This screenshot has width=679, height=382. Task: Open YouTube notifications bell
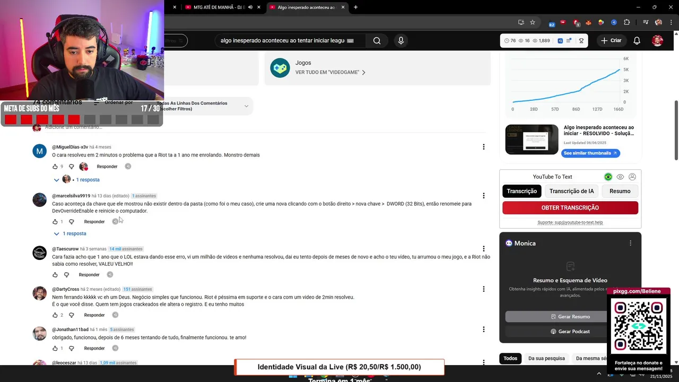click(637, 41)
